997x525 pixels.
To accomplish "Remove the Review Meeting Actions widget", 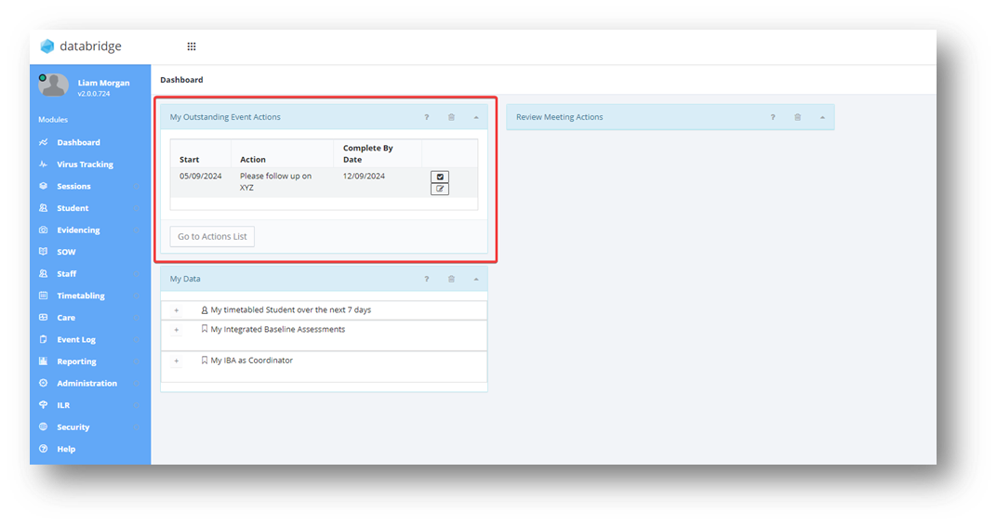I will click(x=797, y=117).
